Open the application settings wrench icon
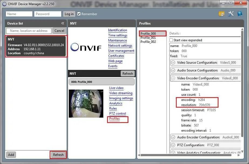The width and height of the screenshot is (249, 164). (x=231, y=14)
